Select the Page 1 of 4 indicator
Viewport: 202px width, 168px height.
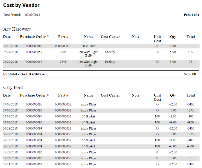pos(191,15)
